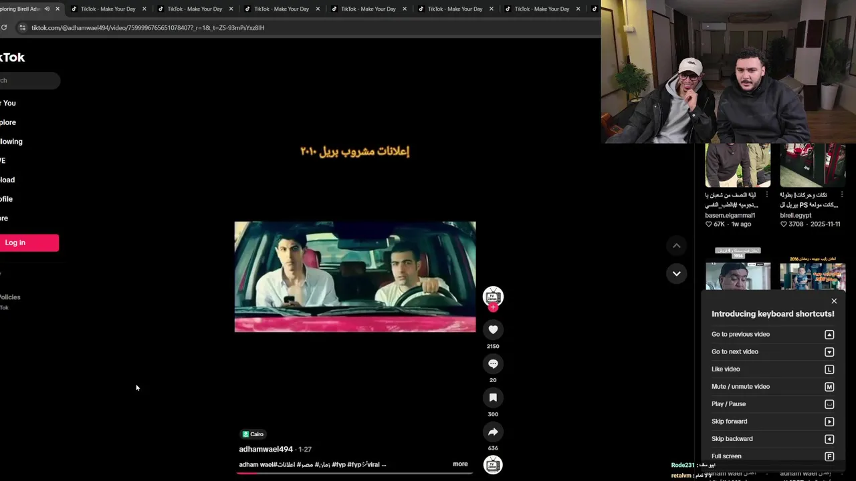Open the 1996 ad video thumbnail
This screenshot has height=481, width=856.
click(x=738, y=269)
